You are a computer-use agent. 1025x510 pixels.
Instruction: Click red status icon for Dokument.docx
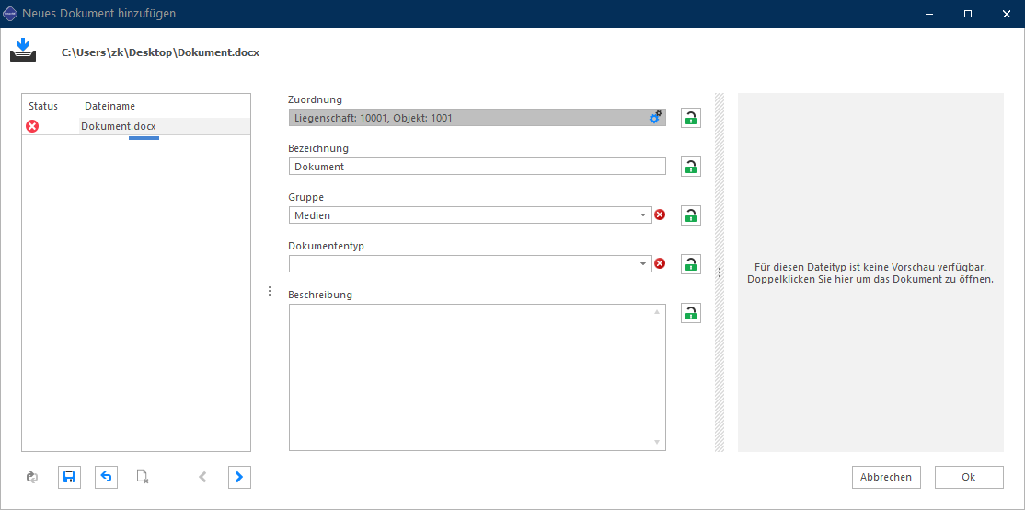click(32, 126)
